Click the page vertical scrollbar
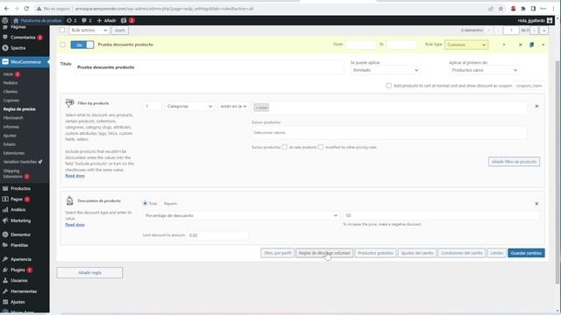The width and height of the screenshot is (561, 315). tap(557, 171)
